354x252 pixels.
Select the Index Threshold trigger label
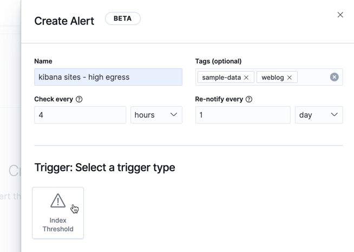point(58,224)
